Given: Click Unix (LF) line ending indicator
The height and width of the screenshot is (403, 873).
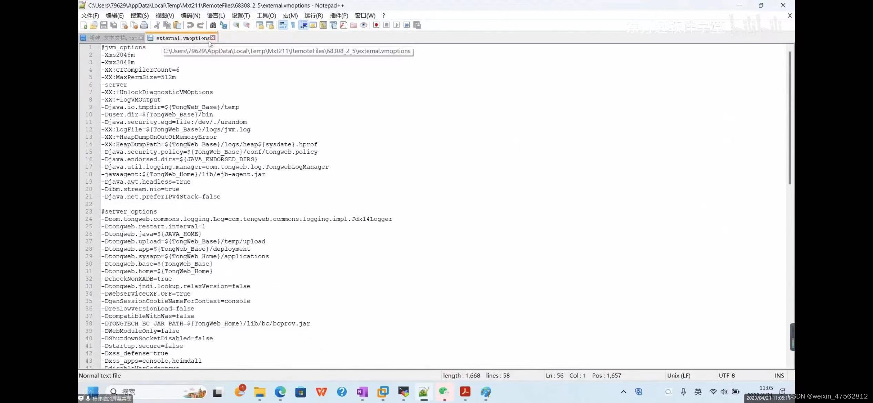Looking at the screenshot, I should click(679, 376).
